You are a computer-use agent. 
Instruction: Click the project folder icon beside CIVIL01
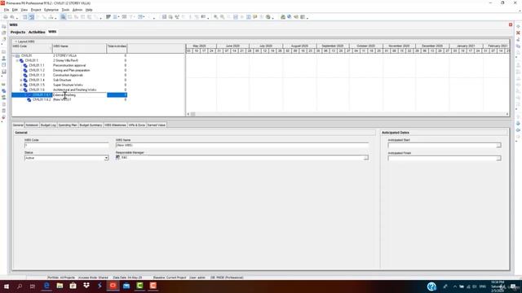[18, 55]
